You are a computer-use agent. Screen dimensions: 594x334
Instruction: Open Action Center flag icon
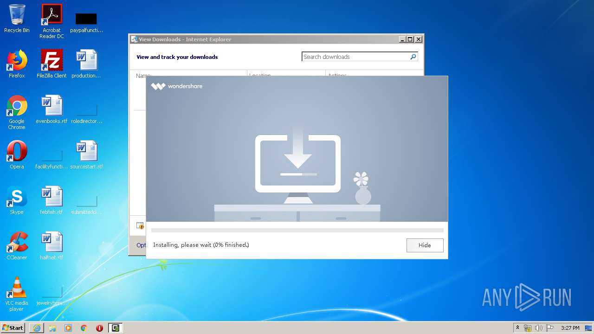(x=549, y=328)
